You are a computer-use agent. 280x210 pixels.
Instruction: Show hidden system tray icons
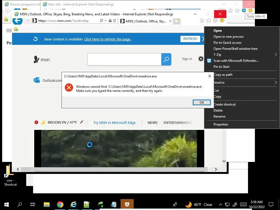221,205
